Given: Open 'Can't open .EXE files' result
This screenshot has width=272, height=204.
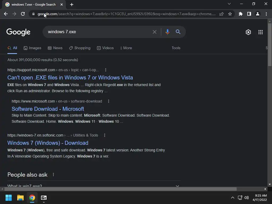Looking at the screenshot, I should (70, 78).
